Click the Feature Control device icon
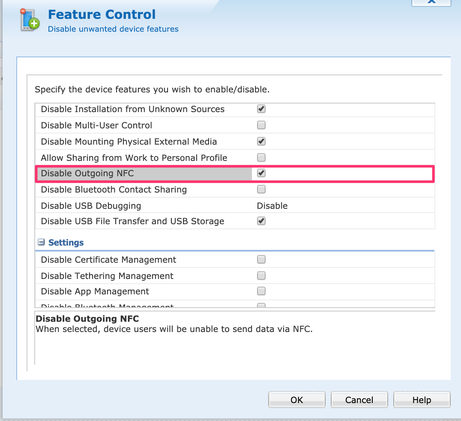Screen dimensions: 461x421 [x=30, y=19]
